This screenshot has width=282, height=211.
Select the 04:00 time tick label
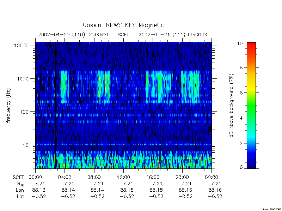pyautogui.click(x=65, y=178)
